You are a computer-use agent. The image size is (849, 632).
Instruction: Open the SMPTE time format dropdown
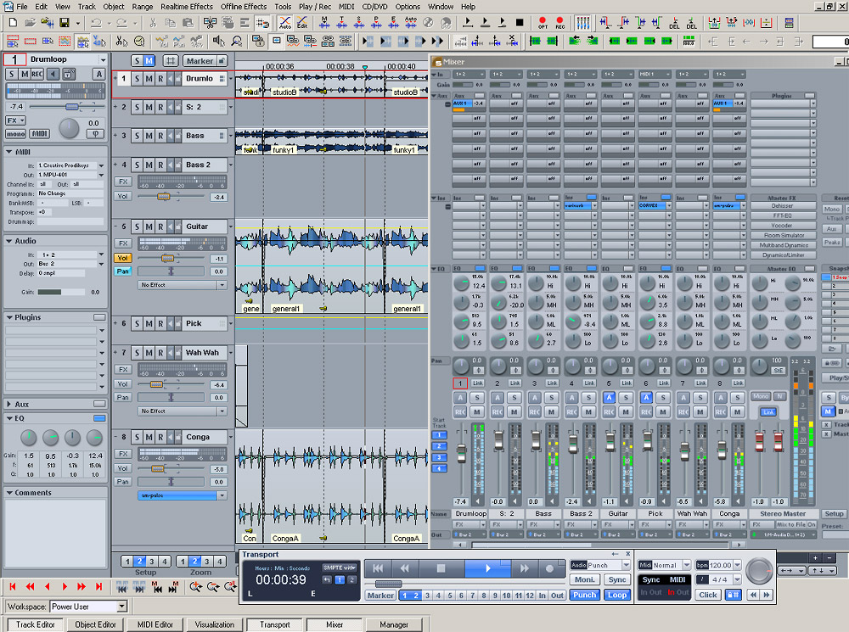click(340, 568)
